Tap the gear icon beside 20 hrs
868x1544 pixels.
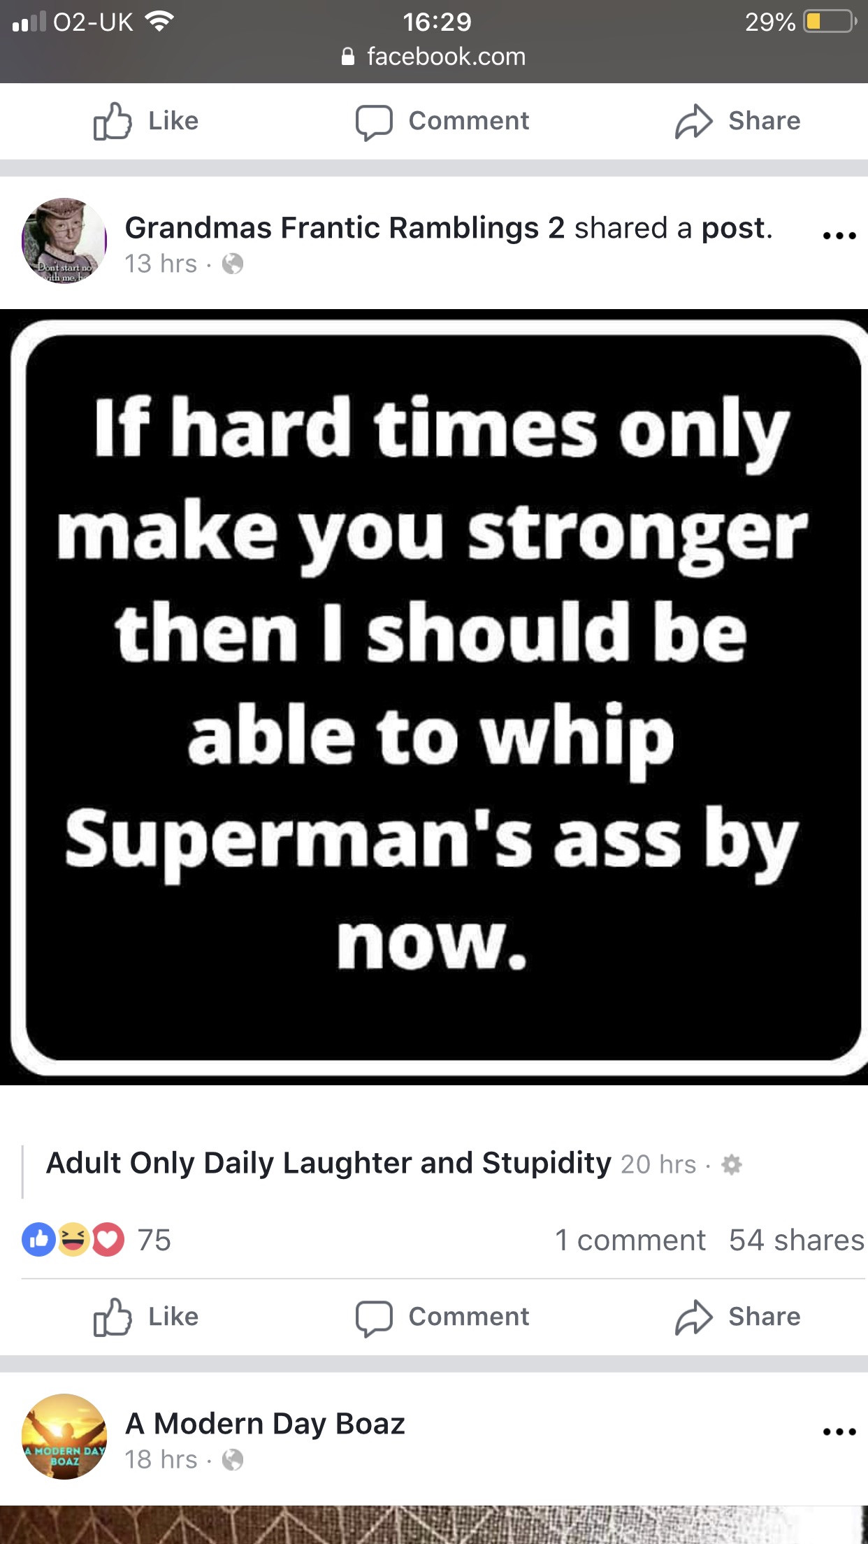[x=732, y=1164]
